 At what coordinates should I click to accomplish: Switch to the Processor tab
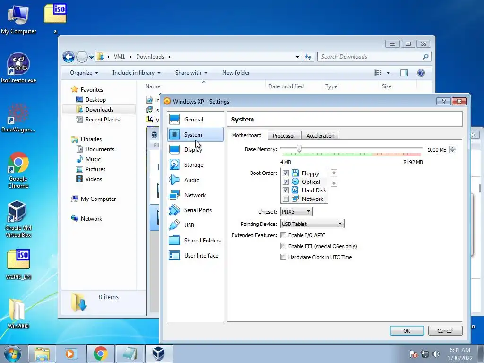(284, 136)
